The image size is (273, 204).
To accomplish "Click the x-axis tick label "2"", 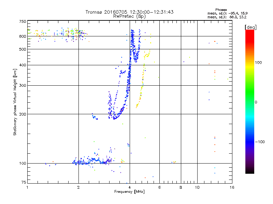I will 78,187.
